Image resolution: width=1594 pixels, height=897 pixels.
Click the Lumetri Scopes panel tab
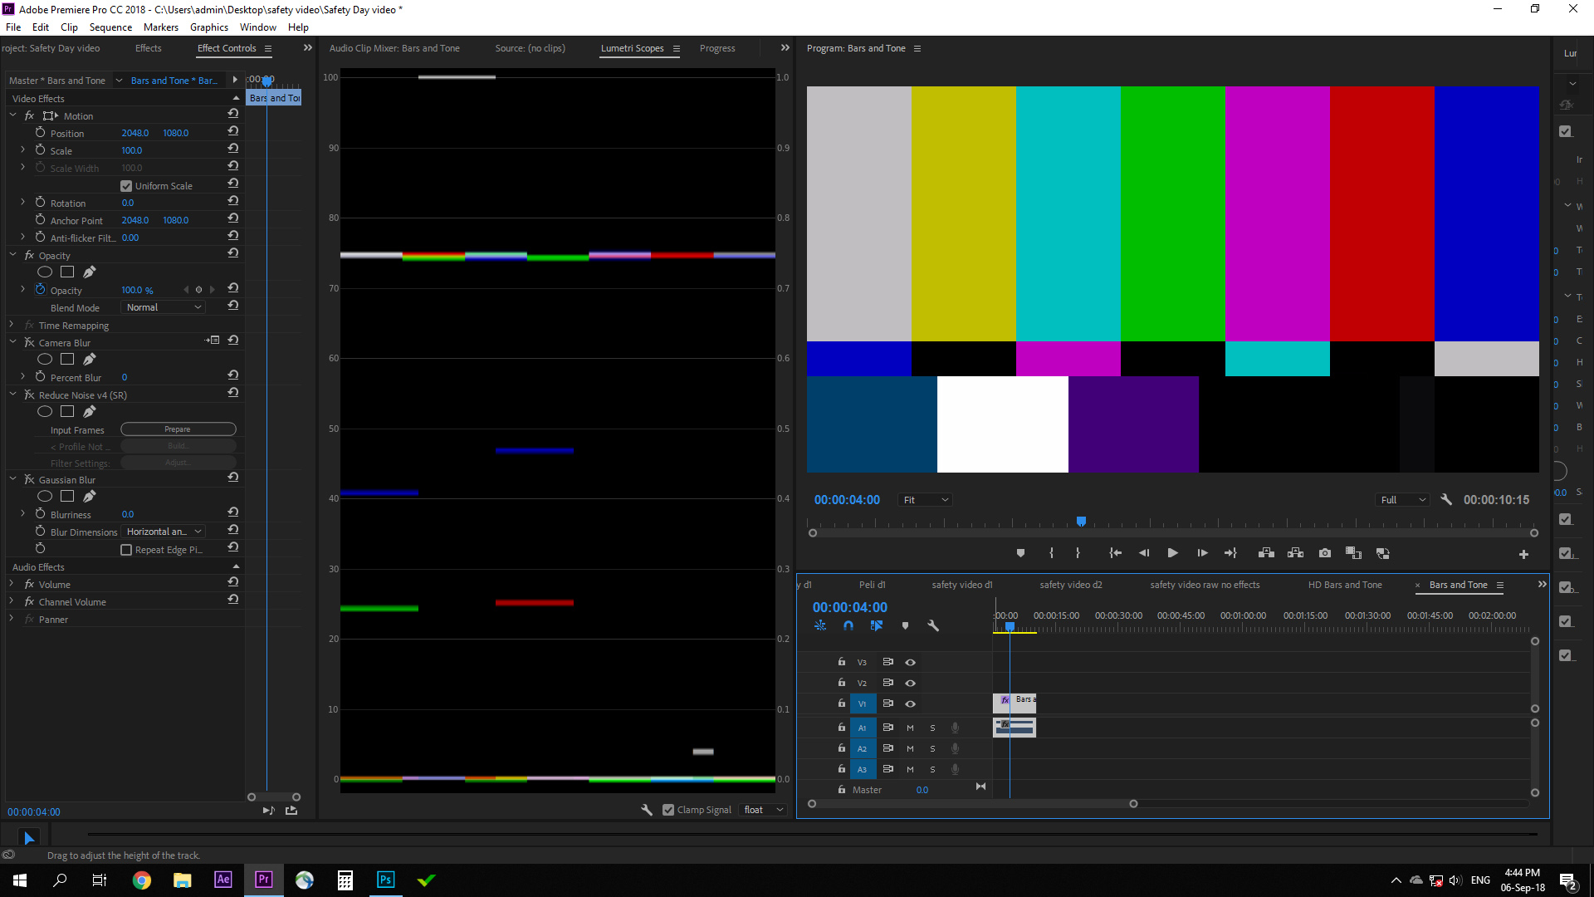click(632, 47)
